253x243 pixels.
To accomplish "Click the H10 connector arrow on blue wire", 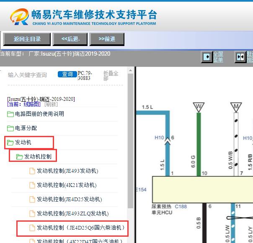I will (x=168, y=141).
